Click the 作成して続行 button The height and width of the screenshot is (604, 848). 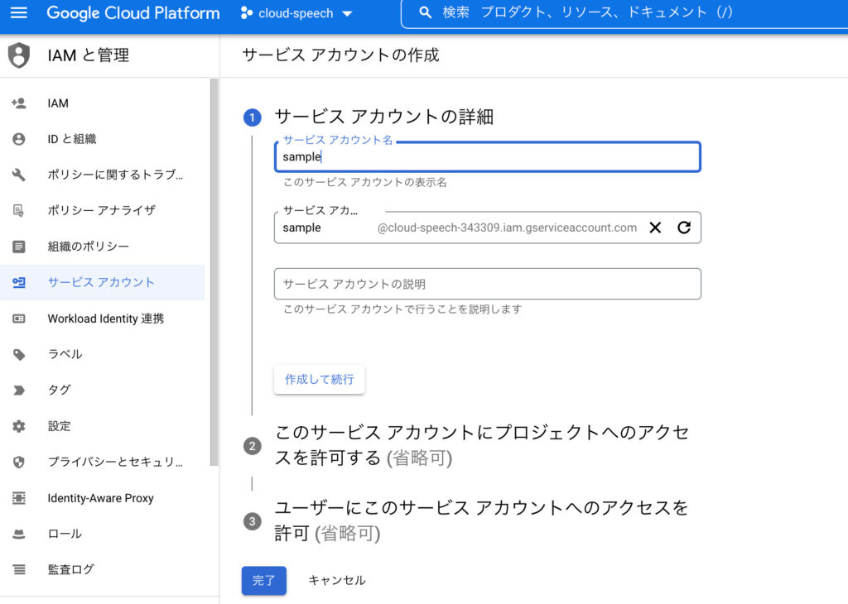pos(319,379)
